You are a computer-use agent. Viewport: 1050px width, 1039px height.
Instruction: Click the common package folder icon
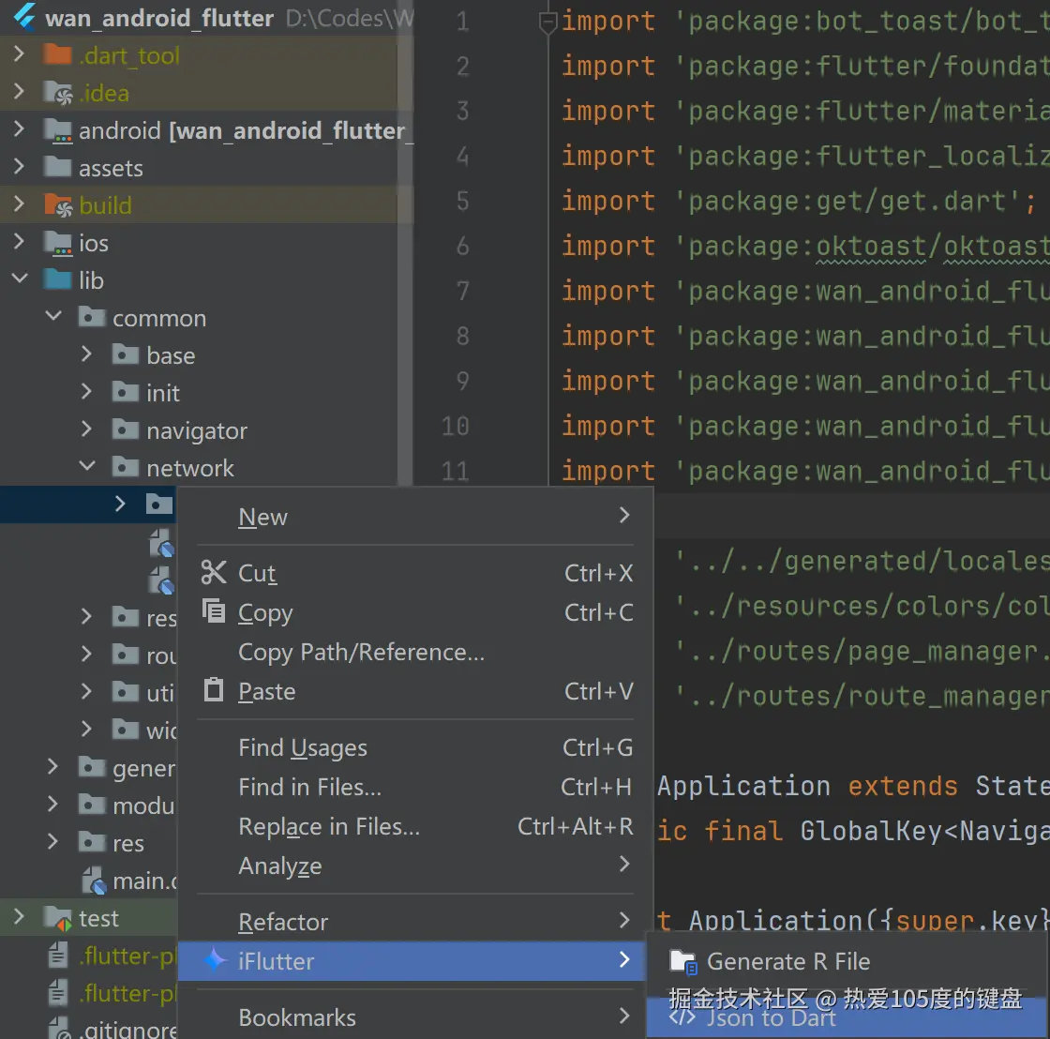tap(92, 317)
